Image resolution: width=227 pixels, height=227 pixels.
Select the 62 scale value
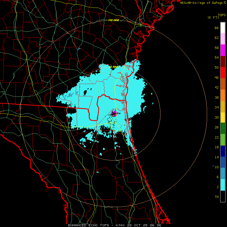217,38
